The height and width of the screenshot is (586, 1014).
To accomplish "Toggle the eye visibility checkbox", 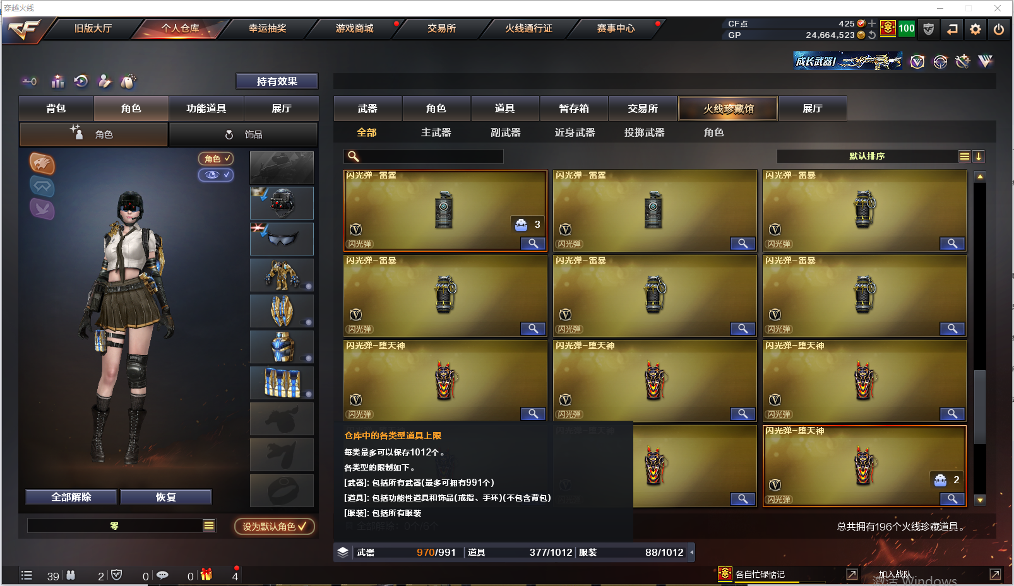I will click(x=216, y=175).
